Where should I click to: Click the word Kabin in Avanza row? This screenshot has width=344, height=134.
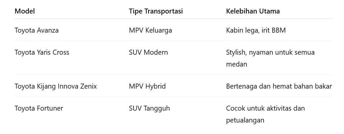[x=234, y=30]
